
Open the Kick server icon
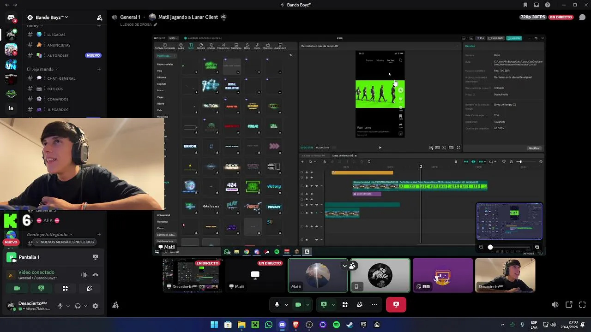11,220
